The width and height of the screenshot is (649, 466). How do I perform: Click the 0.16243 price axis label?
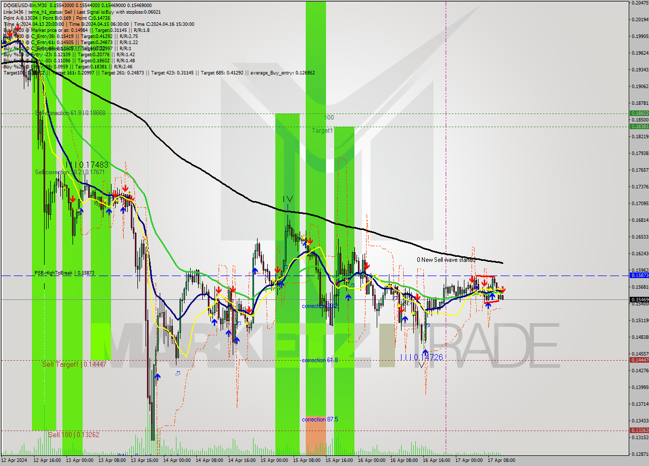(x=640, y=254)
